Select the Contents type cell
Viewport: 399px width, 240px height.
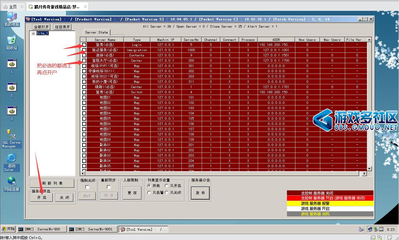pyautogui.click(x=137, y=55)
